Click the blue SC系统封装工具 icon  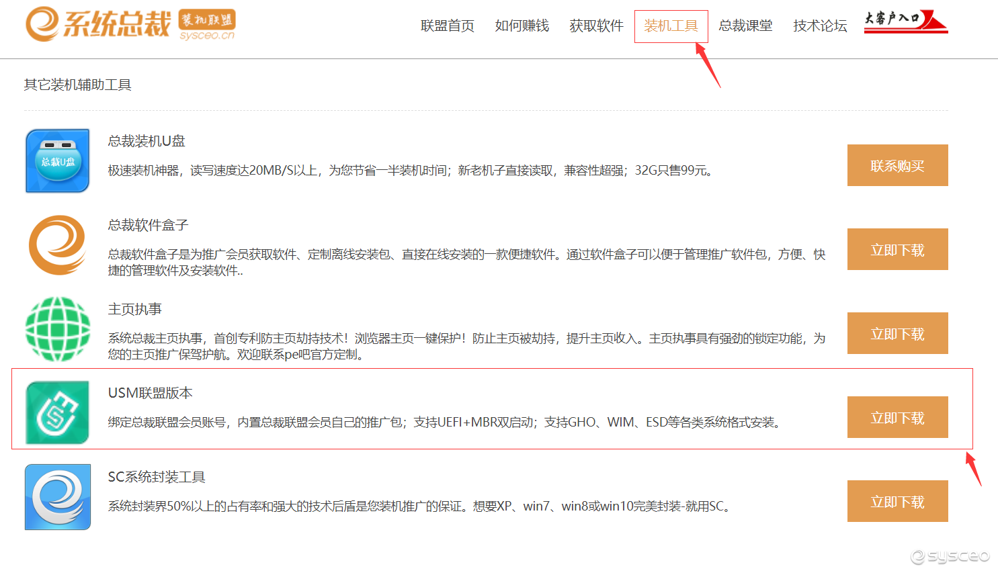[58, 497]
